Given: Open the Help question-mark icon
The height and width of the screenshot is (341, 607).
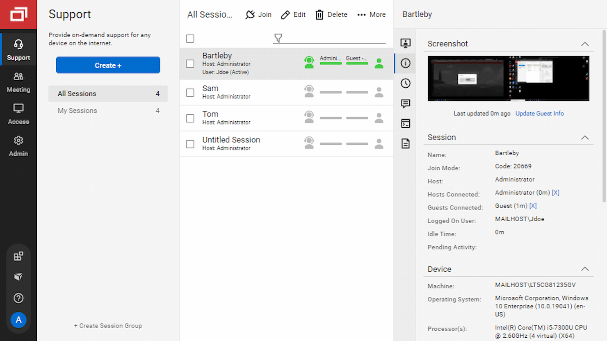Looking at the screenshot, I should coord(18,298).
